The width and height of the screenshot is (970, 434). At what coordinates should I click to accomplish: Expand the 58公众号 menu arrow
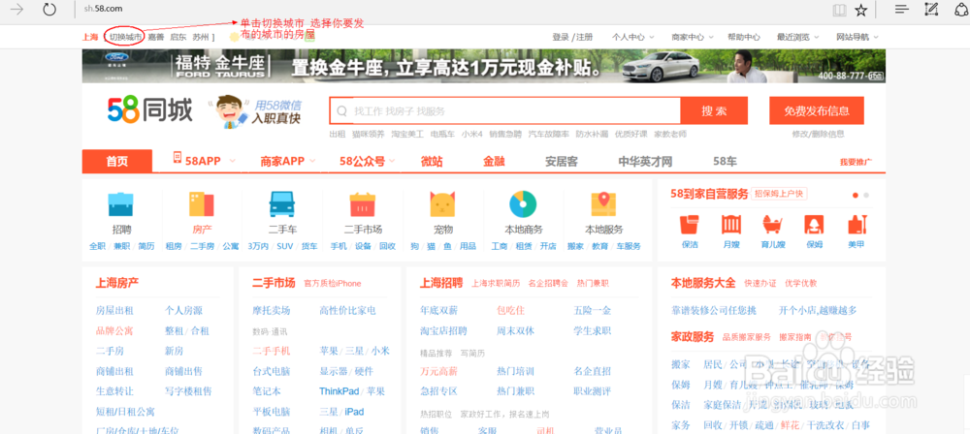pos(392,162)
